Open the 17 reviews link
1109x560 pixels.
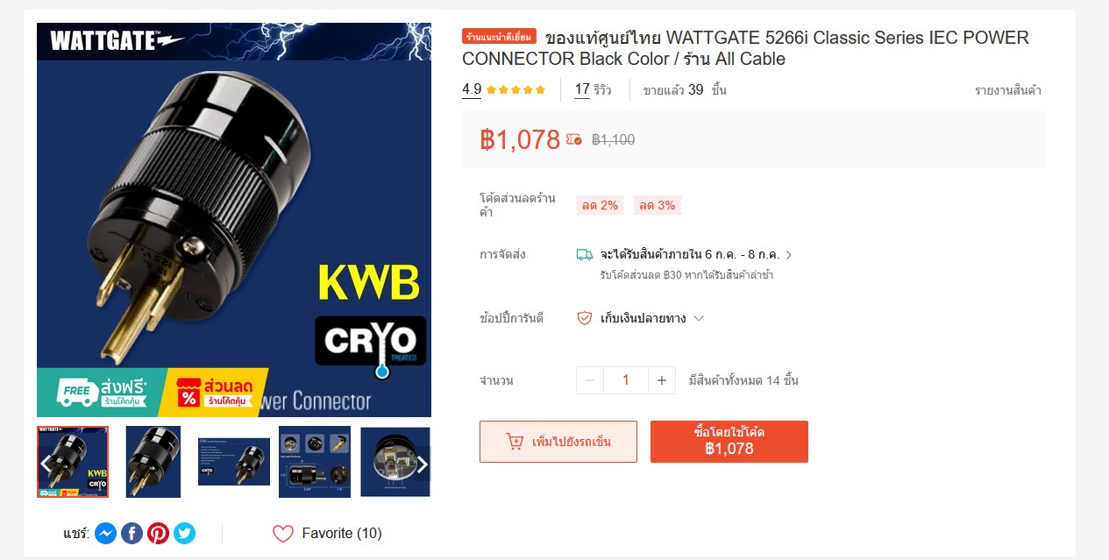click(x=593, y=89)
